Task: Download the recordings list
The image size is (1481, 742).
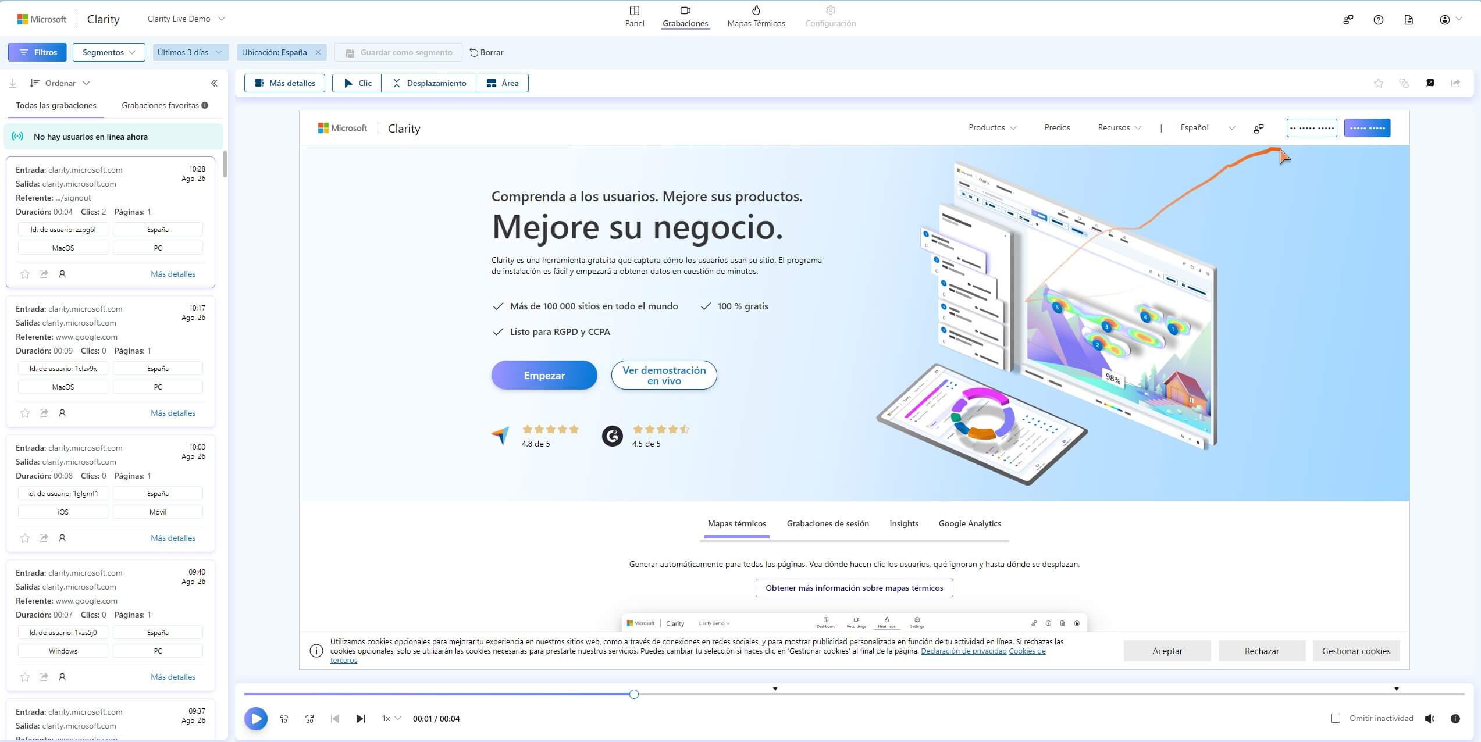Action: (13, 83)
